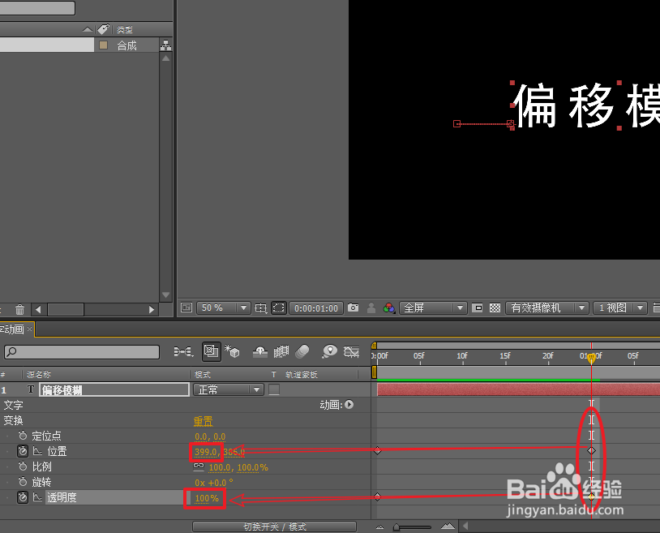This screenshot has height=533, width=660.
Task: Click project panel scroll right arrow
Action: pos(152,309)
